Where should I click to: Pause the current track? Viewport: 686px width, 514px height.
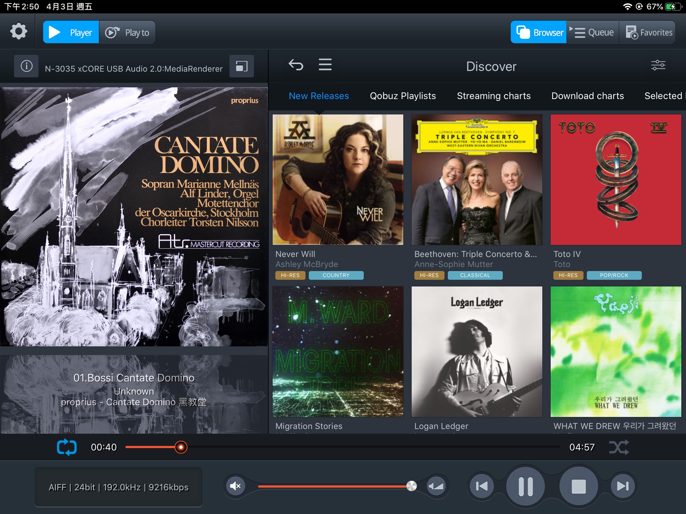pyautogui.click(x=526, y=486)
